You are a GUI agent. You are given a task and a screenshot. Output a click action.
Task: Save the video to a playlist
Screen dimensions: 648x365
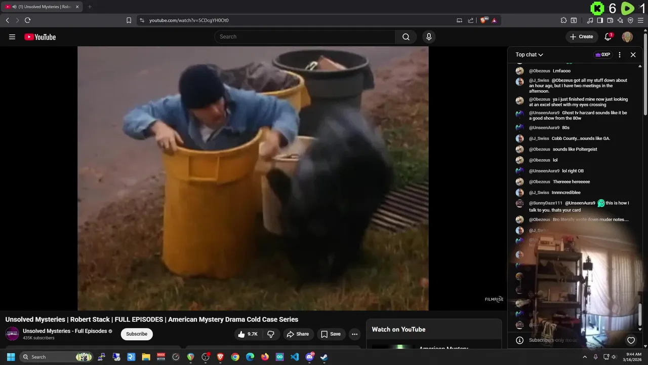(331, 334)
